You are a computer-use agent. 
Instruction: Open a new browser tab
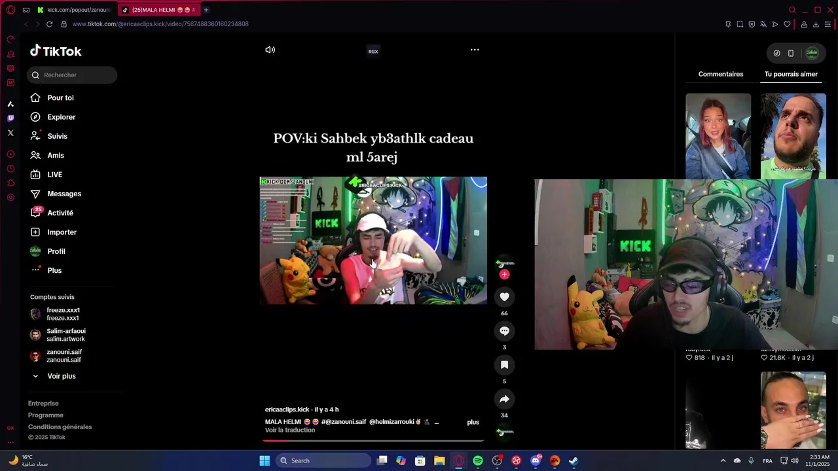point(206,10)
